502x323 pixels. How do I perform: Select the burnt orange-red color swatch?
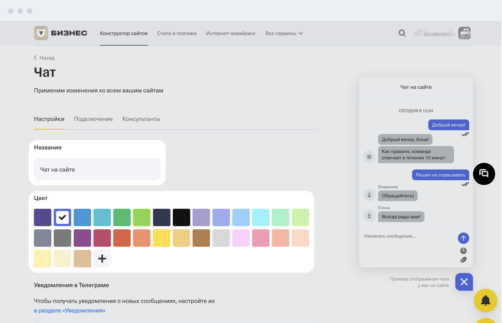tap(122, 238)
